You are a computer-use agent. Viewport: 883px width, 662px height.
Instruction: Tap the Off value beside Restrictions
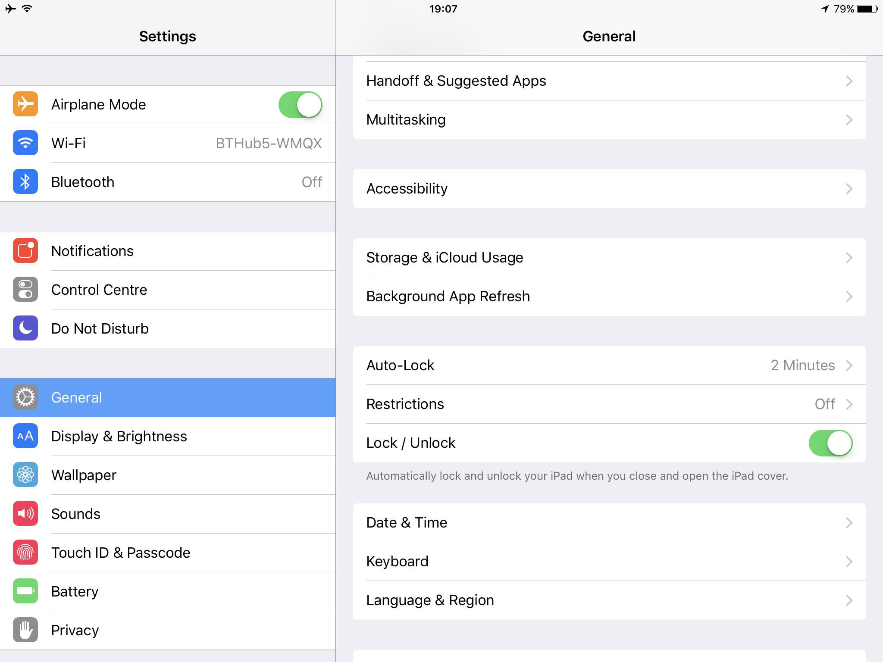point(825,404)
